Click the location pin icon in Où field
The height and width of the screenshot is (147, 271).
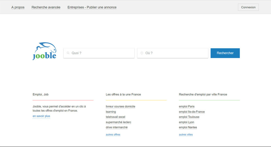(x=142, y=53)
